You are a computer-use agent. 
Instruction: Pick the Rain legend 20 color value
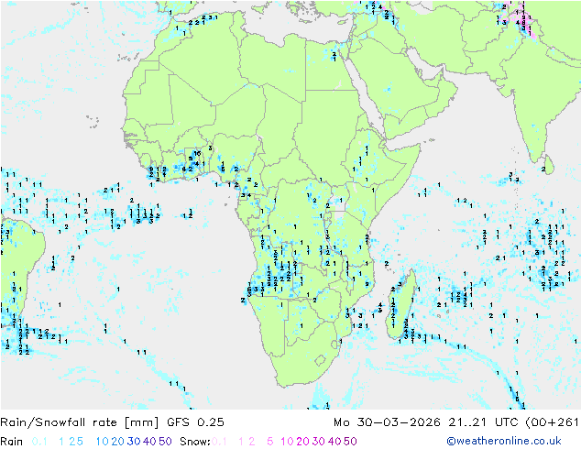[x=118, y=442]
